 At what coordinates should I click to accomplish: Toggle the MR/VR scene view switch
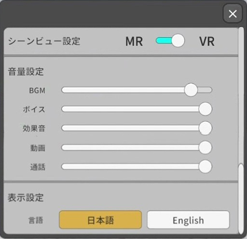[170, 41]
